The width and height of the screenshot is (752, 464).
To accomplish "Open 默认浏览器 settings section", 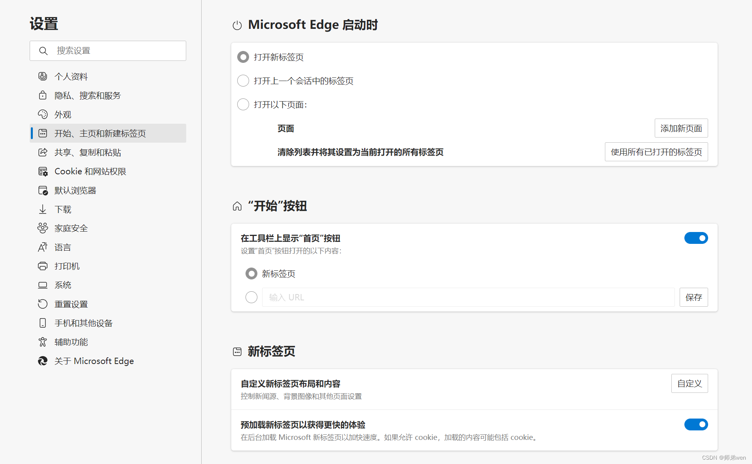I will pos(108,190).
